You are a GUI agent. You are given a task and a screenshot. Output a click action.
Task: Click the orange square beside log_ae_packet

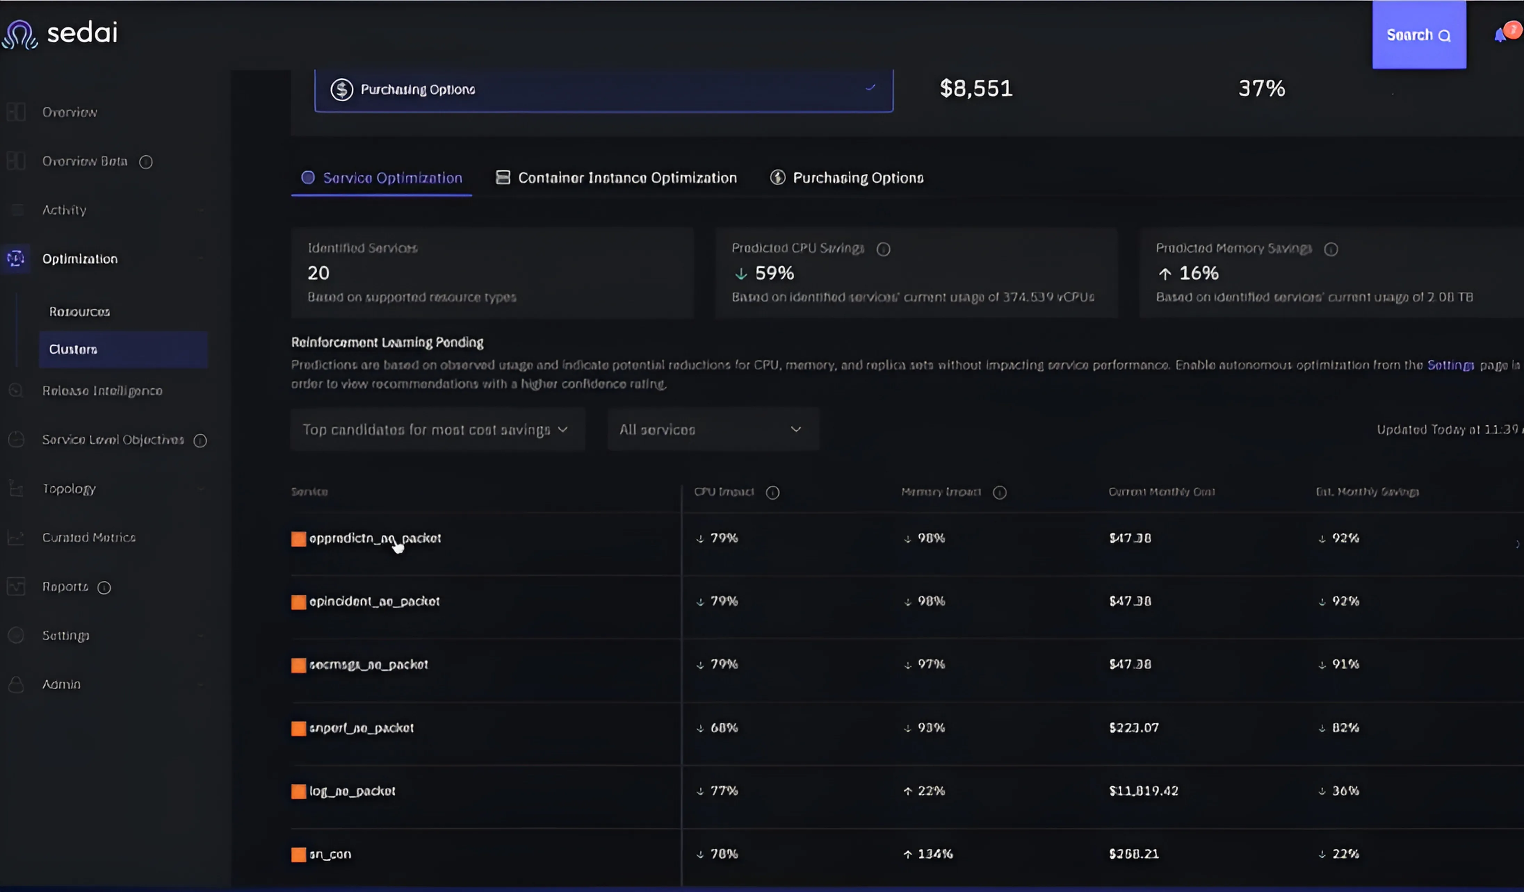click(298, 791)
